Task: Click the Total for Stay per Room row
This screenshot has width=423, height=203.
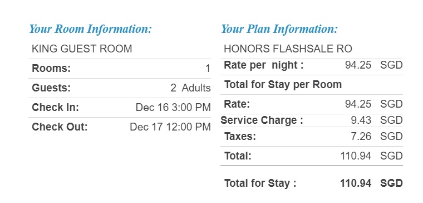Action: click(312, 85)
